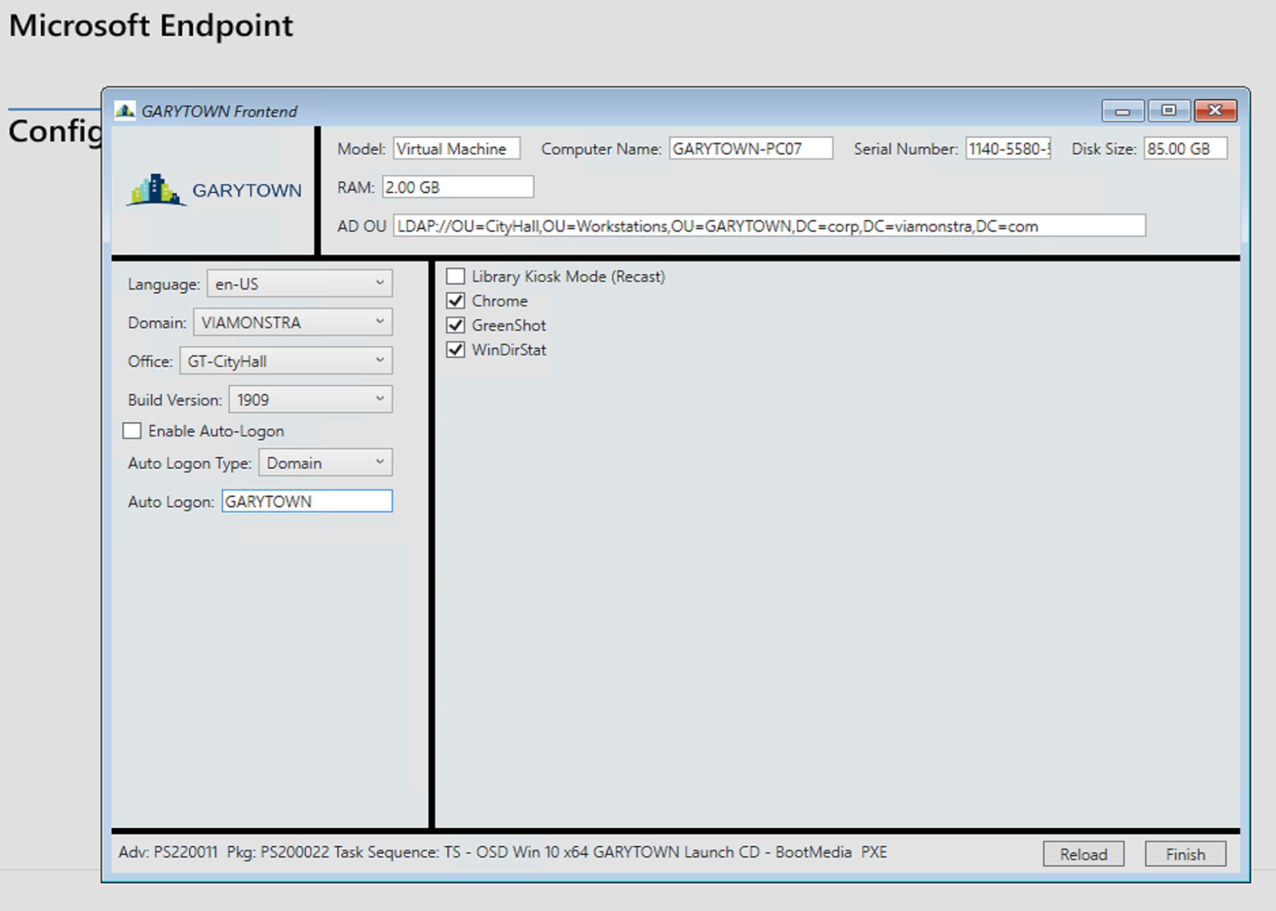Minimize the GARYTOWN Frontend window

coord(1122,111)
